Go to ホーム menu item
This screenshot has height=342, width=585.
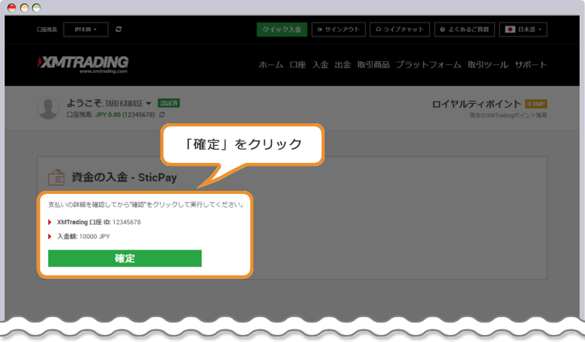271,64
